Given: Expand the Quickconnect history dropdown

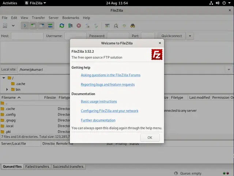Looking at the screenshot, I should 190,36.
